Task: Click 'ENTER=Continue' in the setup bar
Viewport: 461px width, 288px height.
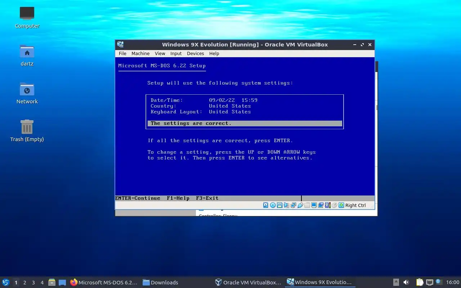Action: [138, 198]
